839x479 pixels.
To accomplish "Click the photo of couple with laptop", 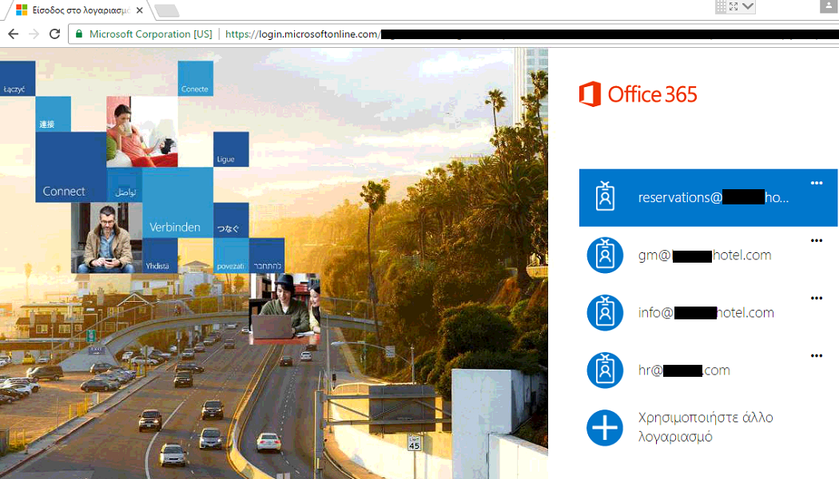I will [284, 308].
